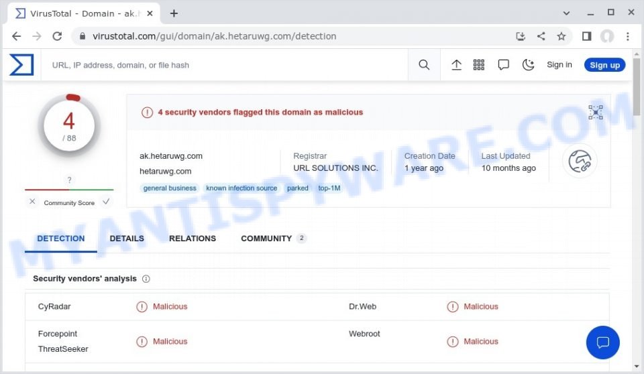Click the URL SOLUTIONS INC. registrar text
644x374 pixels.
point(335,168)
